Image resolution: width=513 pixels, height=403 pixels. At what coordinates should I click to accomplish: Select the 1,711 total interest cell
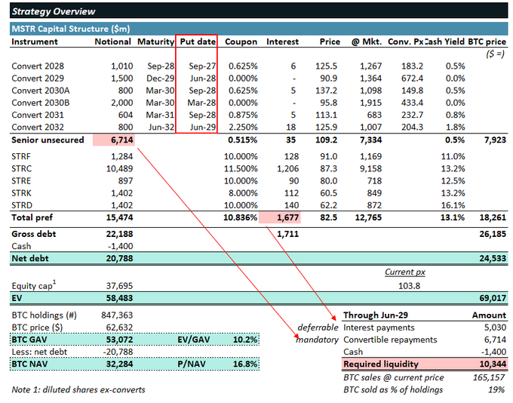(287, 234)
